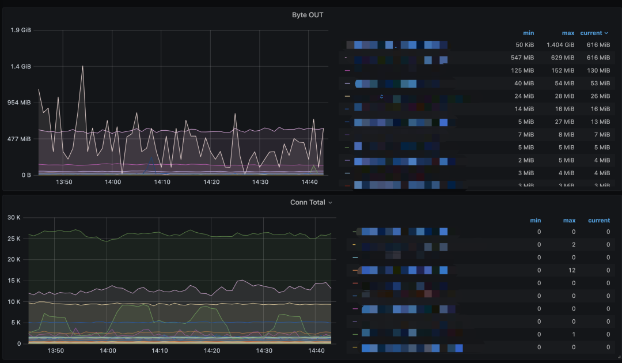622x363 pixels.
Task: Click the 26 MiB current value
Action: (x=600, y=96)
